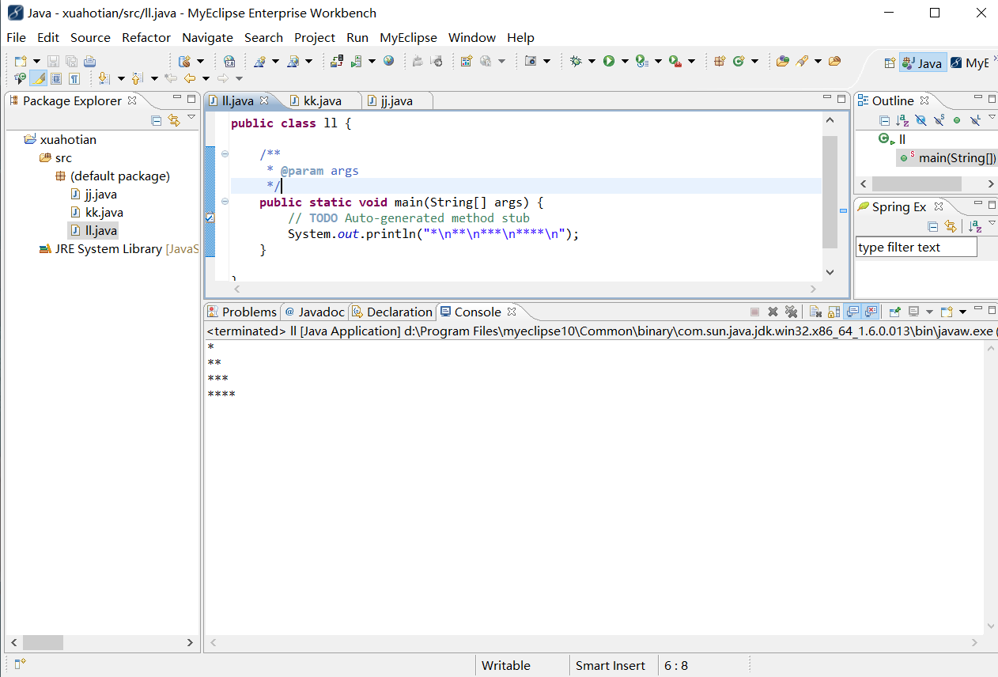Collapse the main method fold marker
This screenshot has height=677, width=998.
[225, 202]
